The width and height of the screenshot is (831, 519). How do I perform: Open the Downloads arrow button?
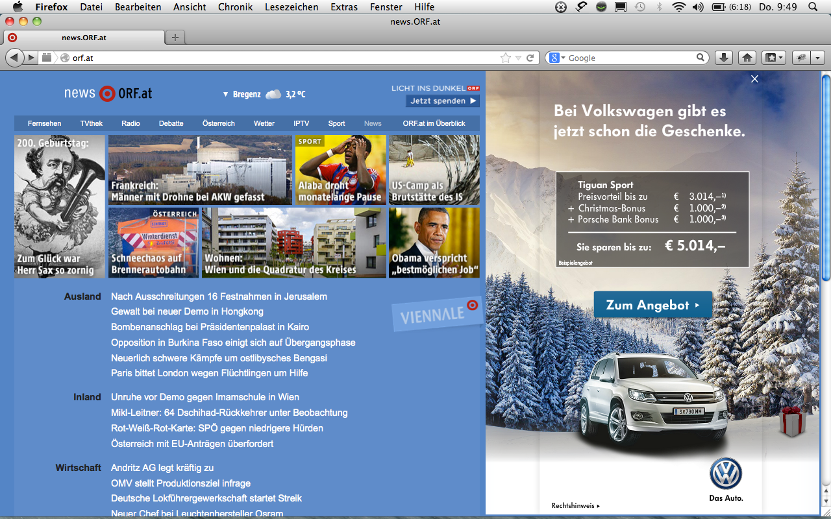724,58
